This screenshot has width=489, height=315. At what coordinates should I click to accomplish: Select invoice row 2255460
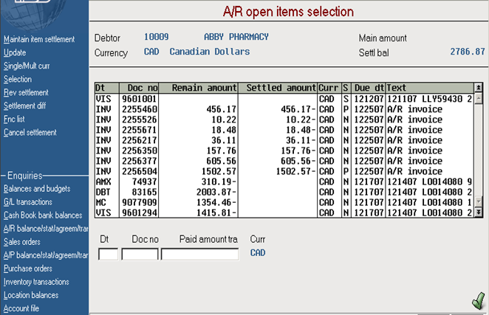[284, 109]
